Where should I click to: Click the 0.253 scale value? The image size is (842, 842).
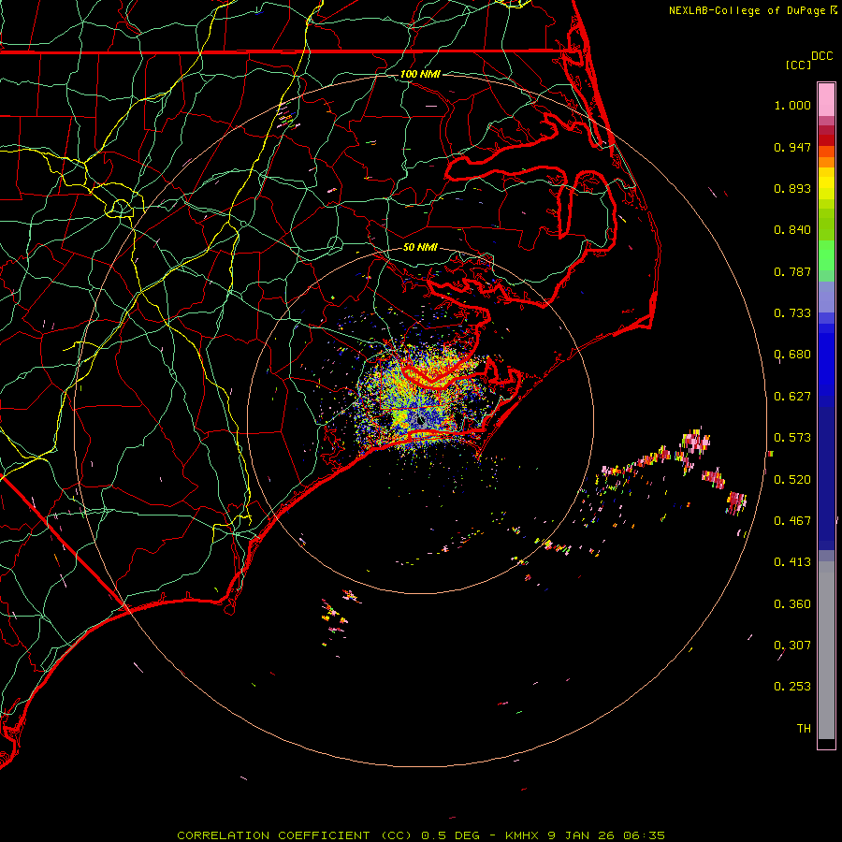pos(792,687)
